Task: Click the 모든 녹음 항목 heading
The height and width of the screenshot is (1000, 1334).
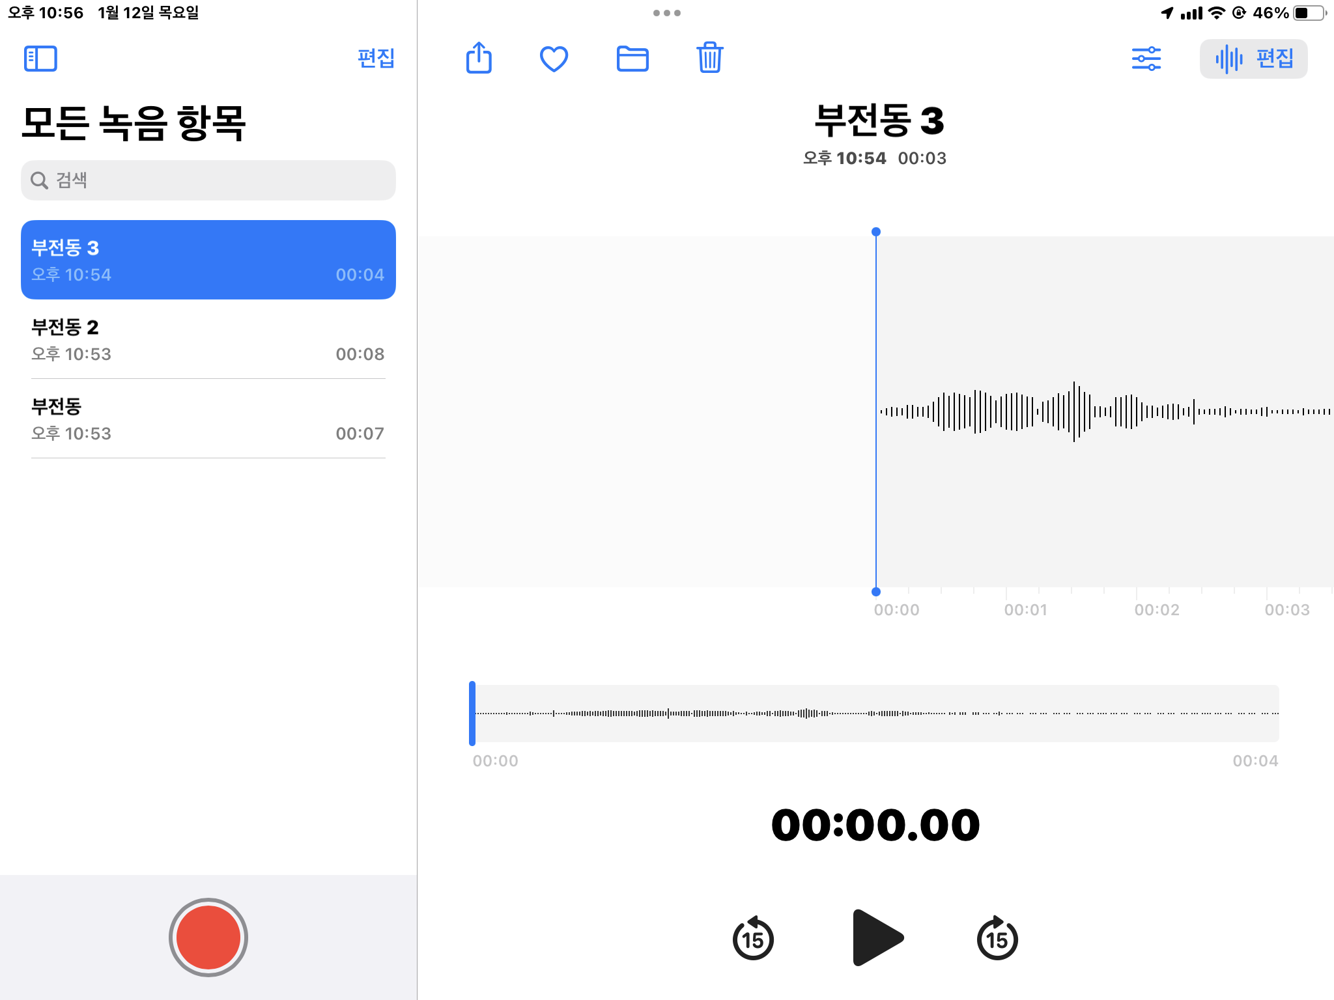Action: (134, 123)
